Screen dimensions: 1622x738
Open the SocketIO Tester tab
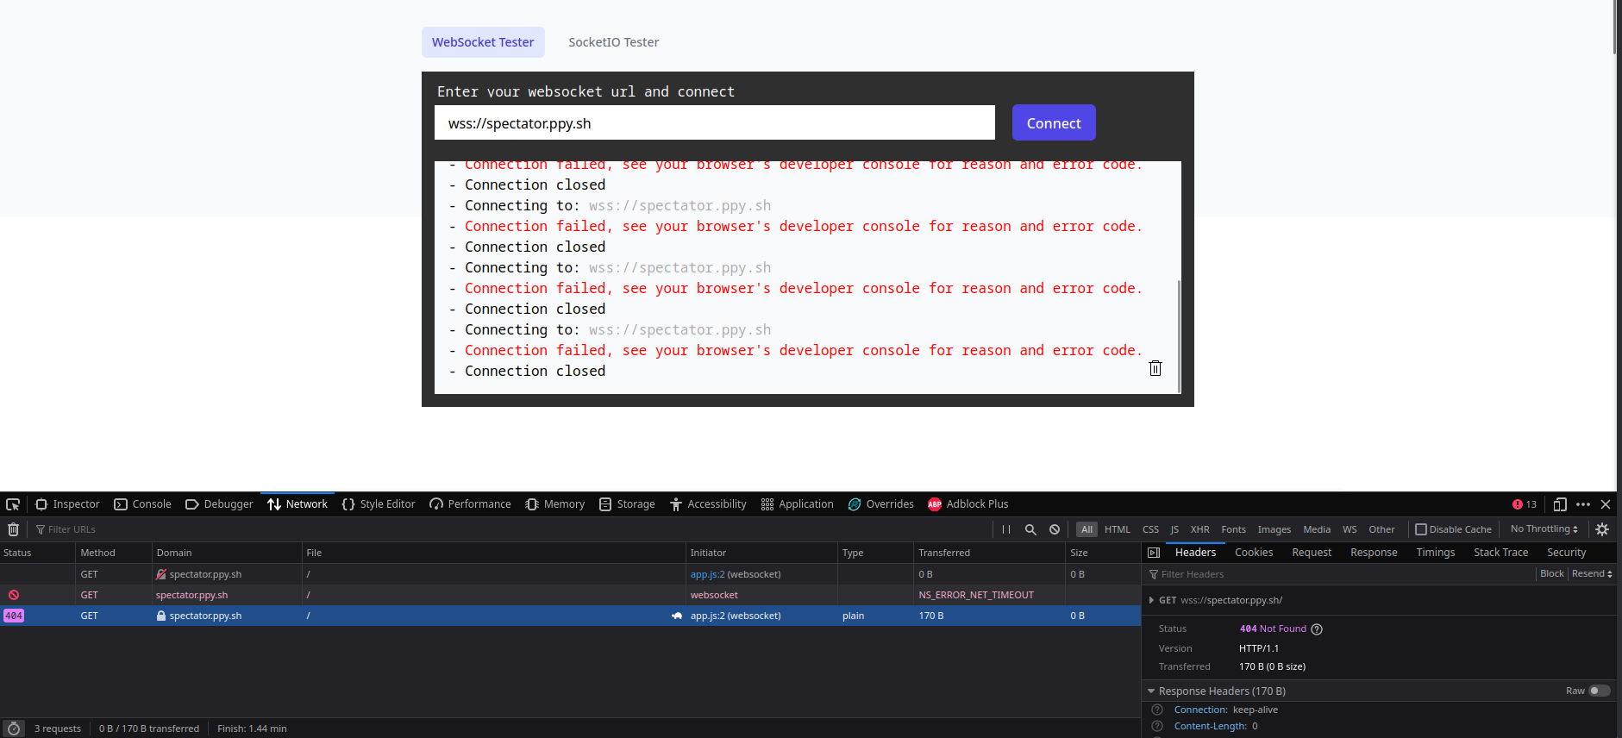[613, 42]
